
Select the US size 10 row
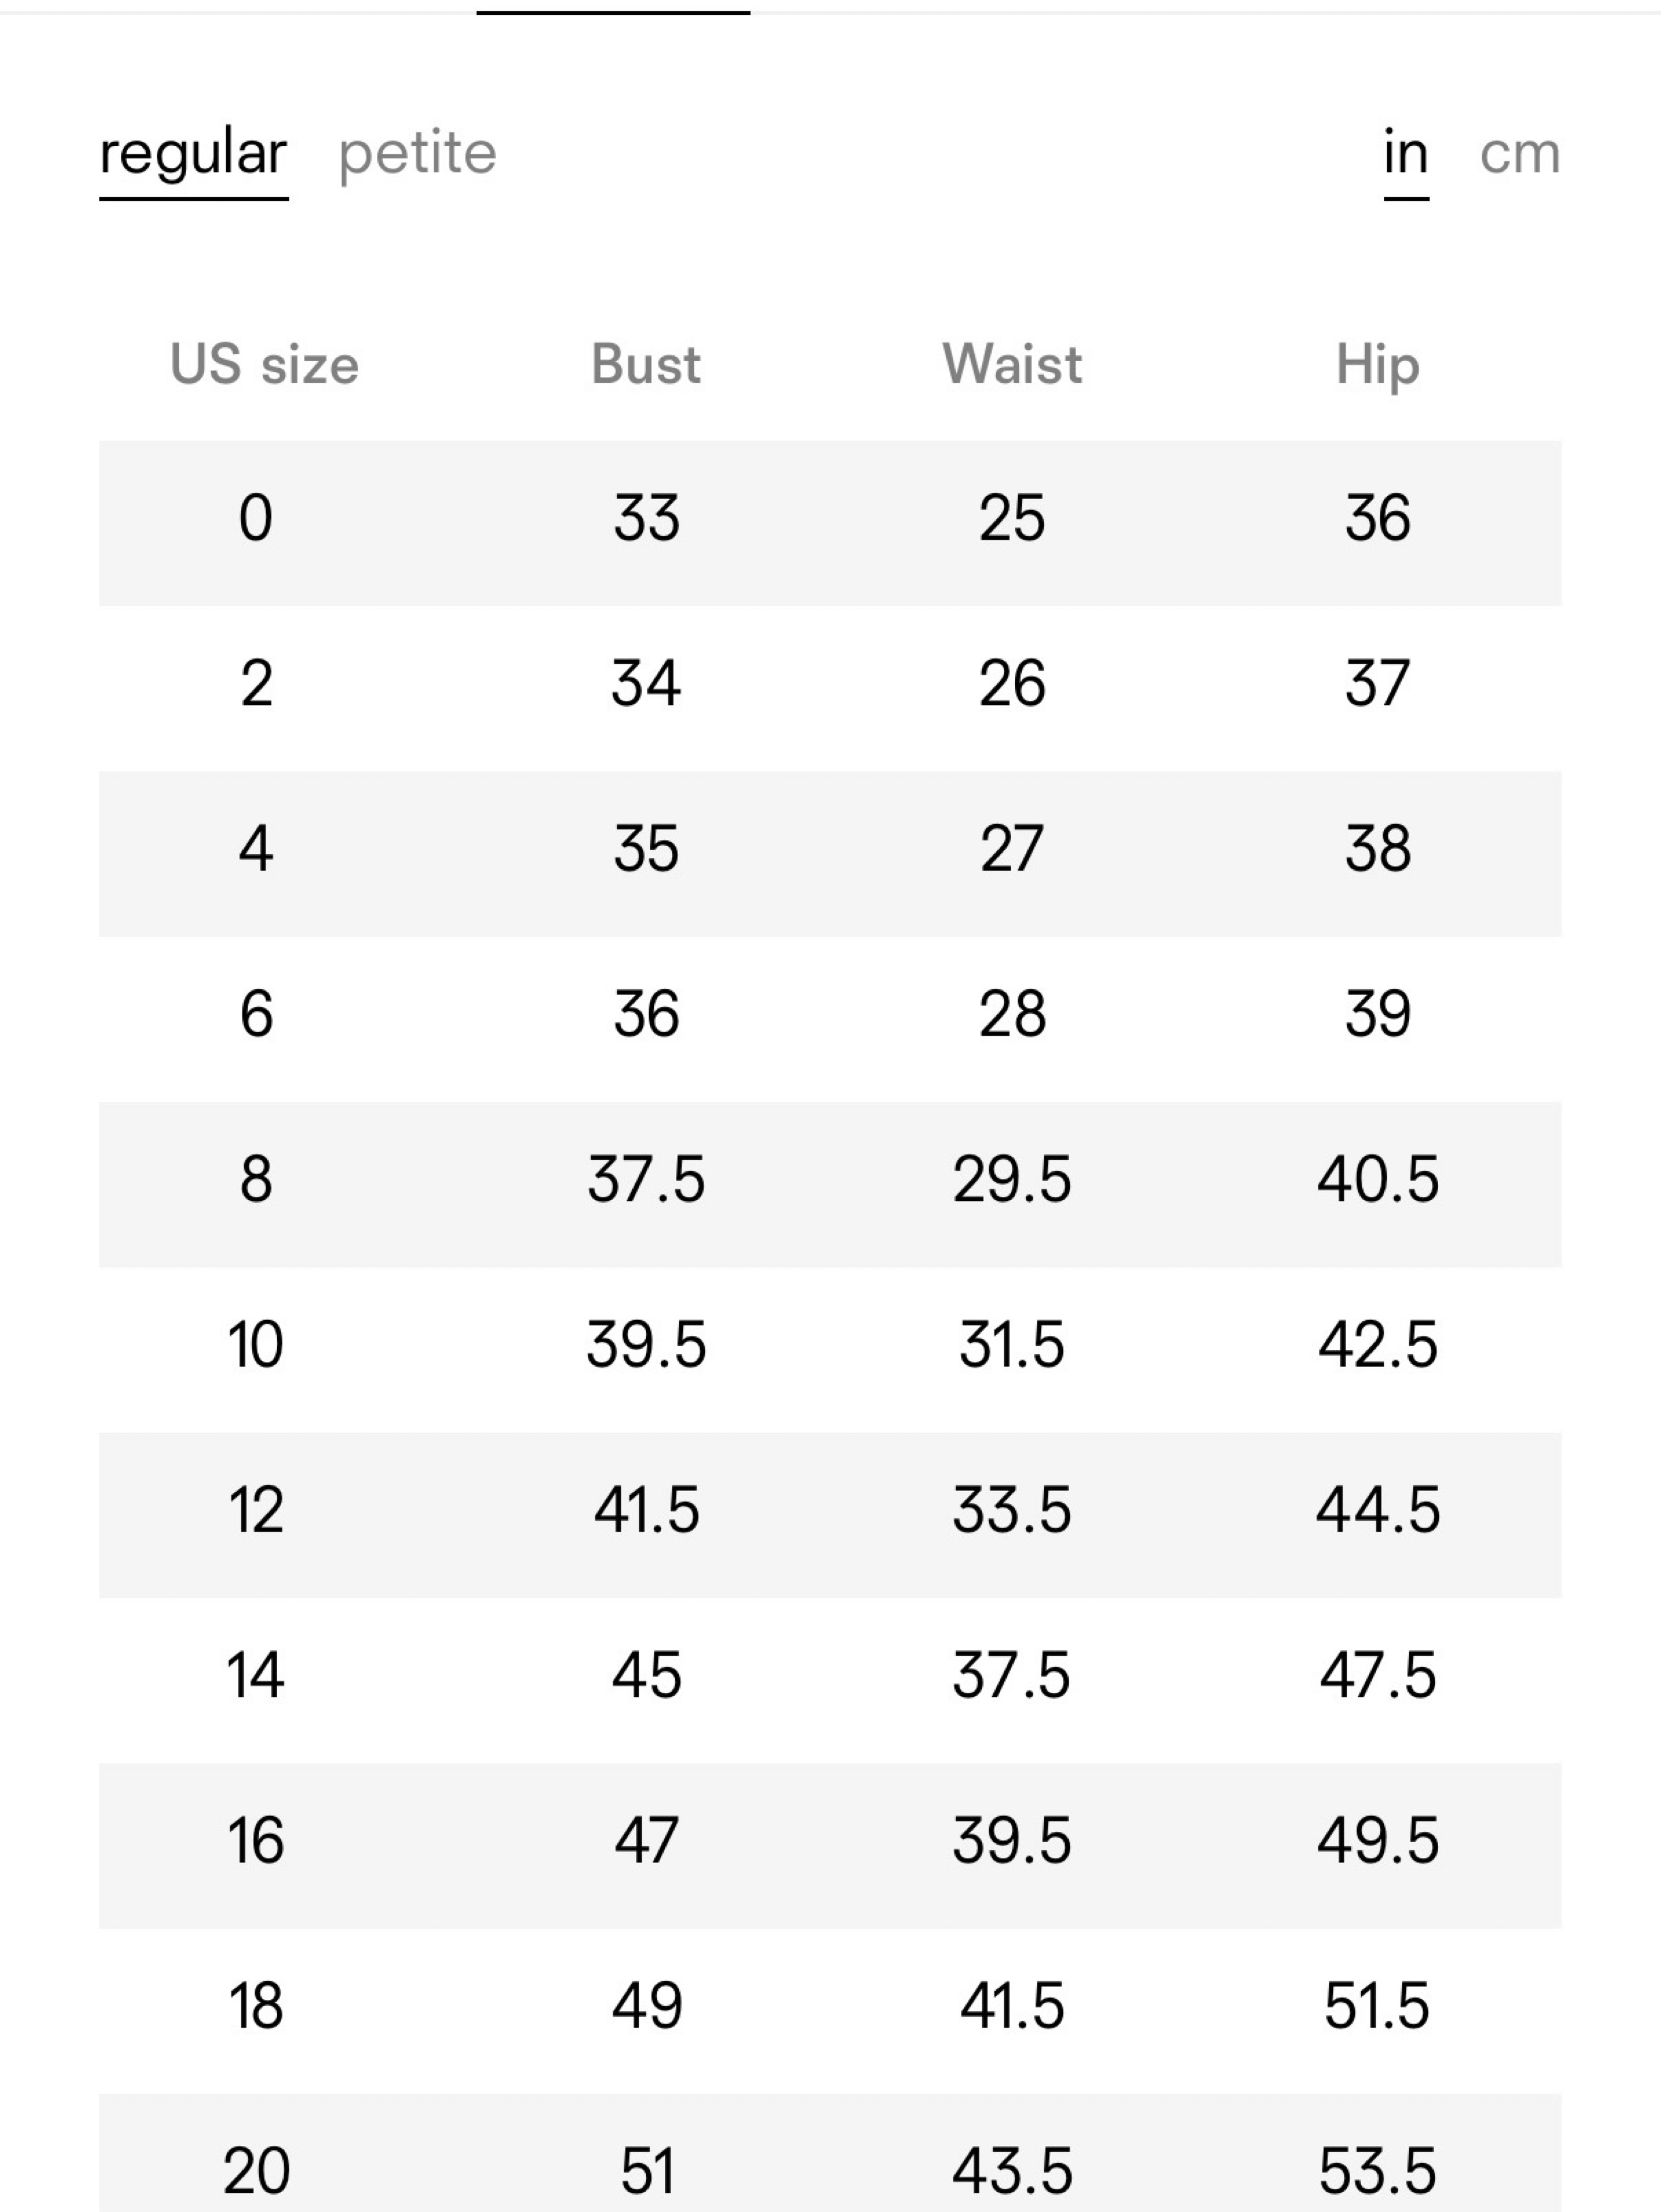click(x=830, y=1350)
